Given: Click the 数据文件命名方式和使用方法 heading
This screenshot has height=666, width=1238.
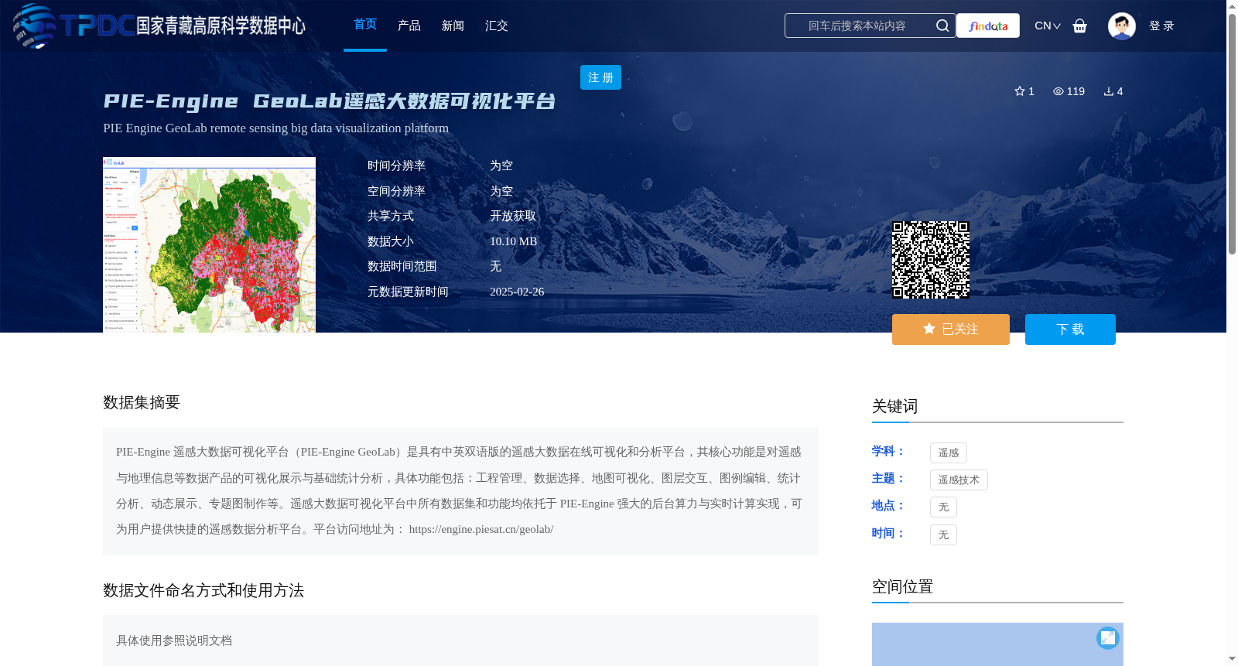Looking at the screenshot, I should click(203, 591).
